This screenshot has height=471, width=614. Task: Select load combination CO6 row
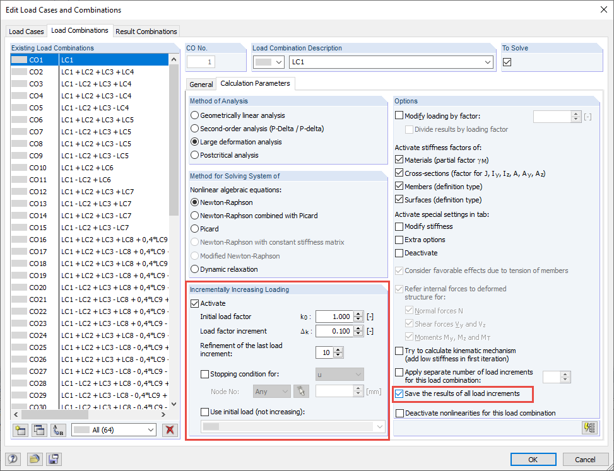[90, 120]
